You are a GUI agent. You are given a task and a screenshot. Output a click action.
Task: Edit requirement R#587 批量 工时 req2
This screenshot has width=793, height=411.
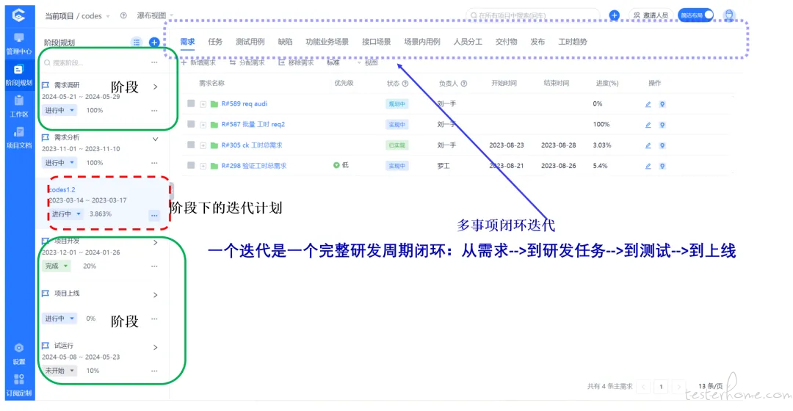(648, 125)
